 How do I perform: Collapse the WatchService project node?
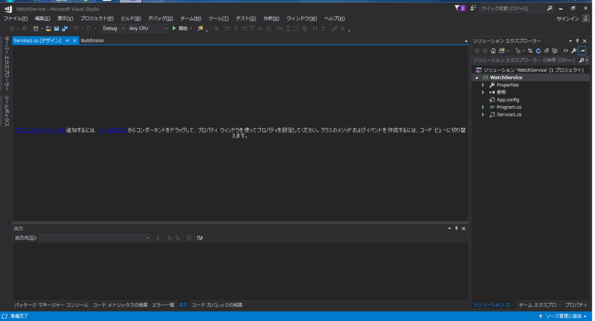(x=476, y=78)
